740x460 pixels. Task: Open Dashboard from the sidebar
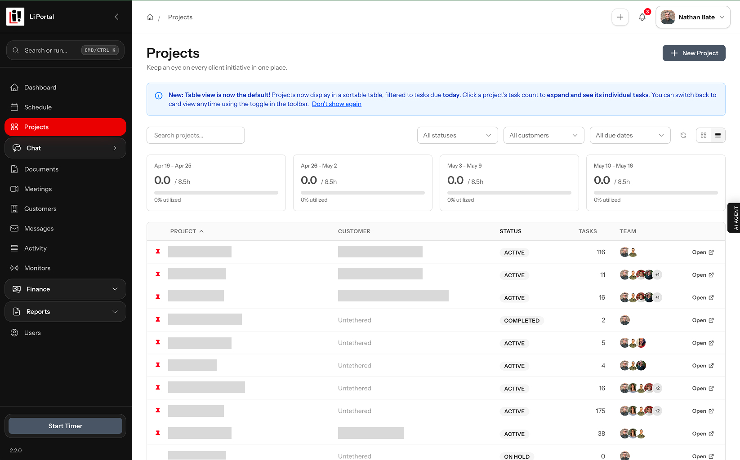40,88
